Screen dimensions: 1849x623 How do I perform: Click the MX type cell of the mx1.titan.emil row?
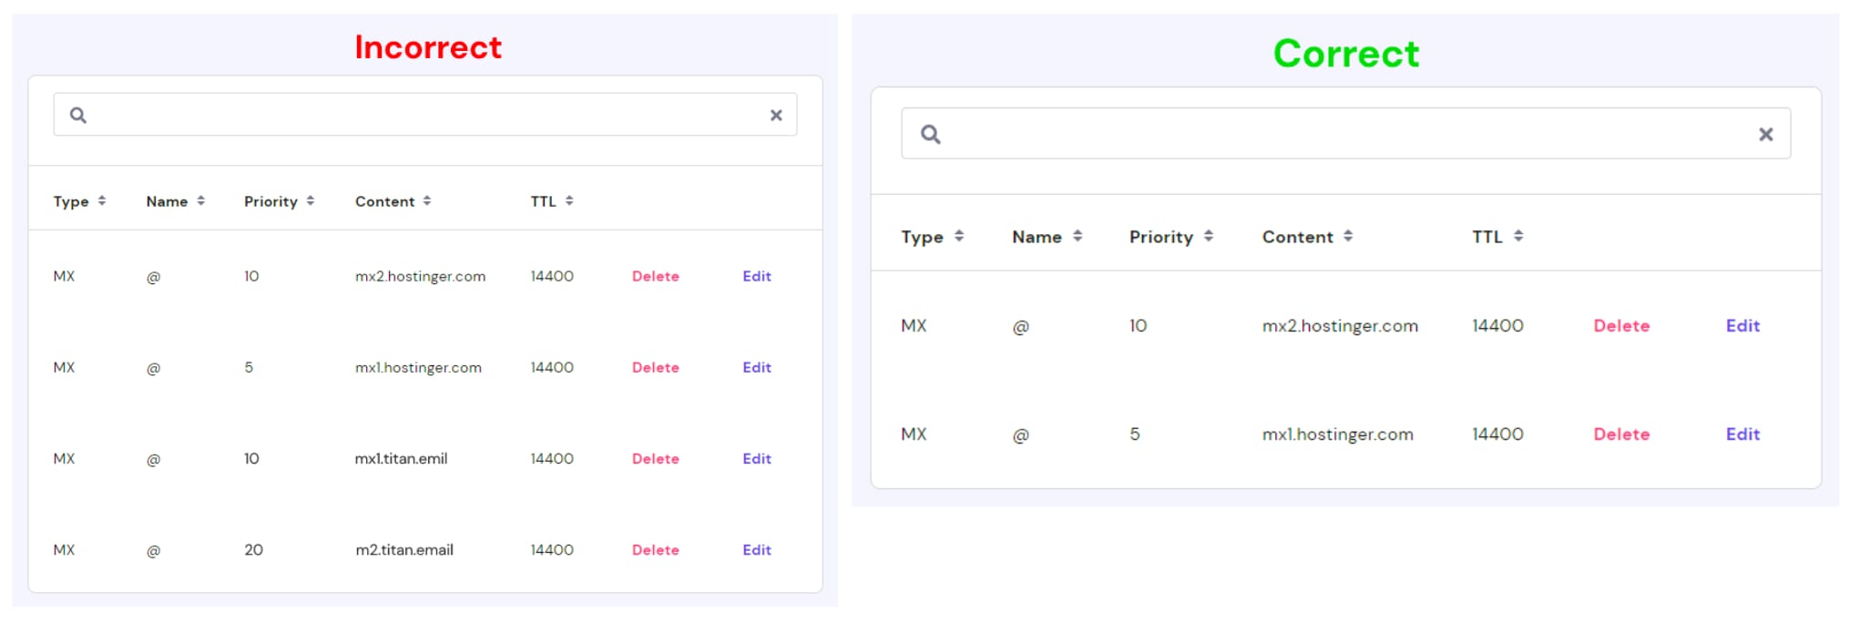coord(64,458)
